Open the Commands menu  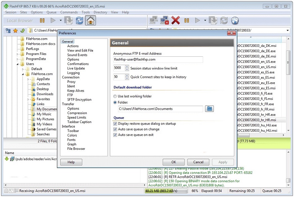(69, 12)
